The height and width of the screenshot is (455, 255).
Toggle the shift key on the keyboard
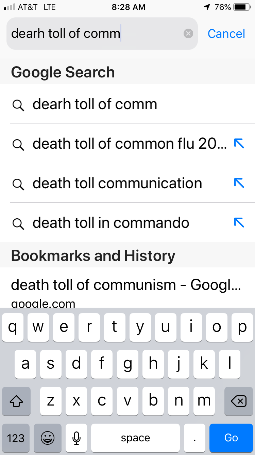tap(16, 401)
